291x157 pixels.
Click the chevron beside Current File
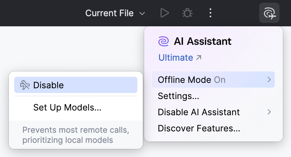click(142, 13)
